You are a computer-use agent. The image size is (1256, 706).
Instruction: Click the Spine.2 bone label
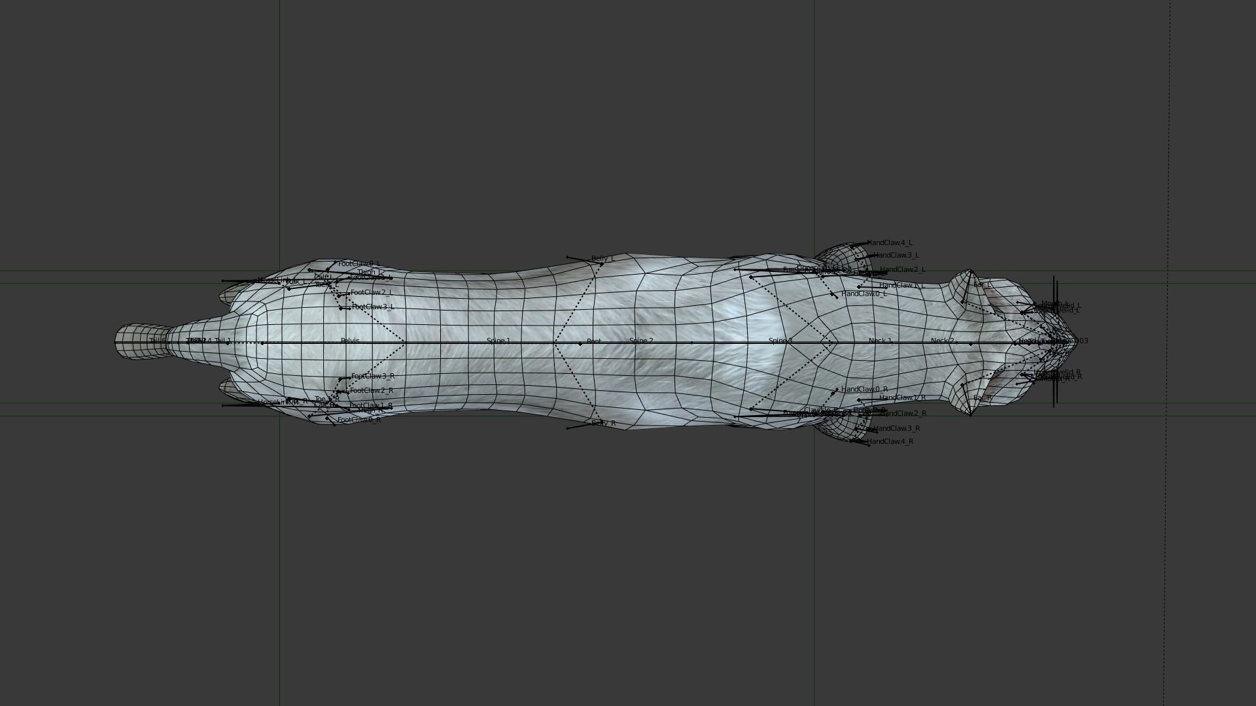pyautogui.click(x=641, y=341)
